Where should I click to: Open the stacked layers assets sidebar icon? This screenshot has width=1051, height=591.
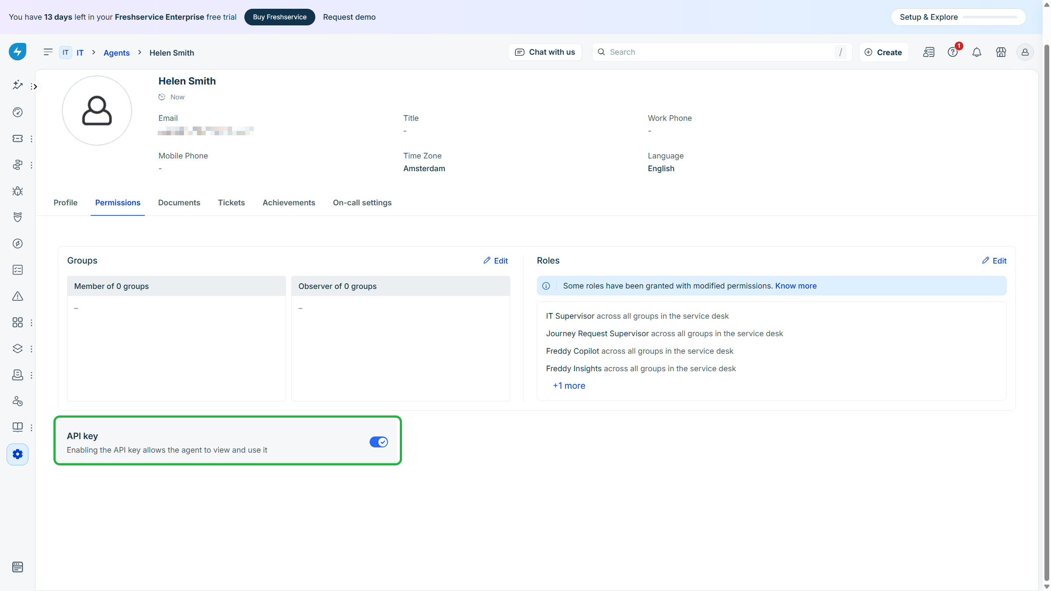[18, 348]
